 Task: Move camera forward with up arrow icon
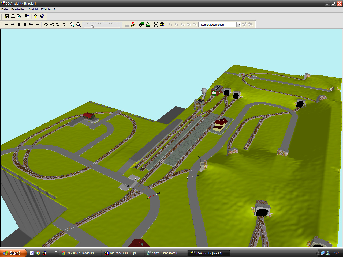[x=19, y=24]
